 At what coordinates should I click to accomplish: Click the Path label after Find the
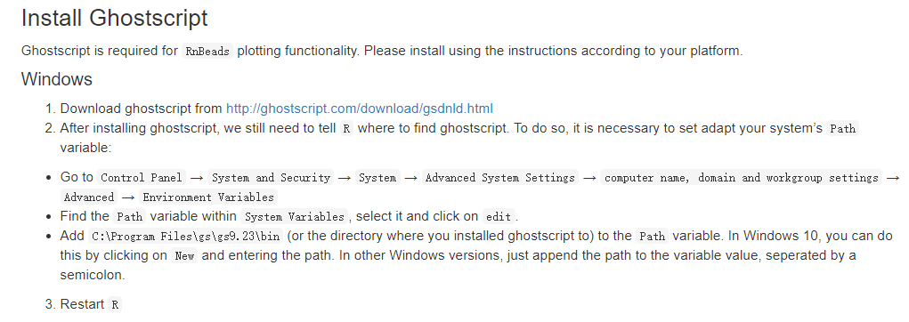click(x=130, y=217)
